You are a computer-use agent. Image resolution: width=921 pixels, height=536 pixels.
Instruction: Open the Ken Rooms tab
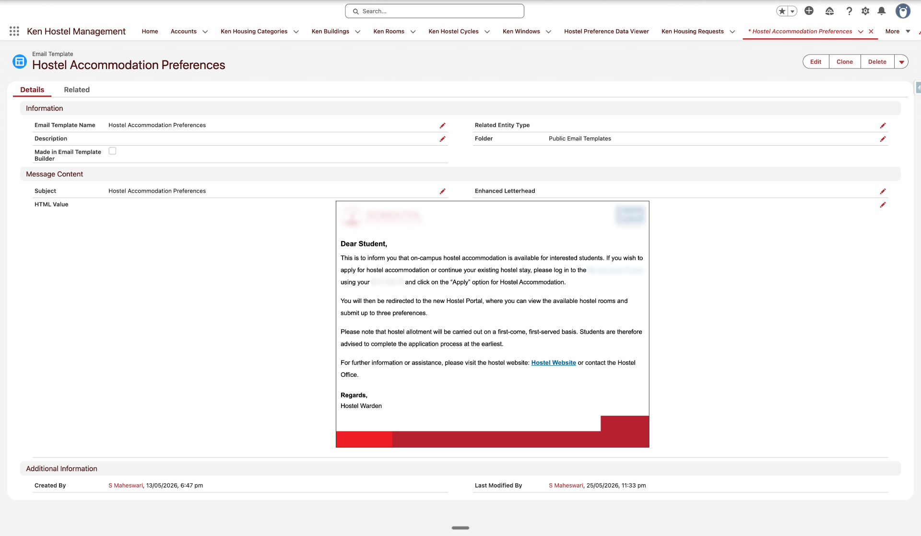coord(389,32)
